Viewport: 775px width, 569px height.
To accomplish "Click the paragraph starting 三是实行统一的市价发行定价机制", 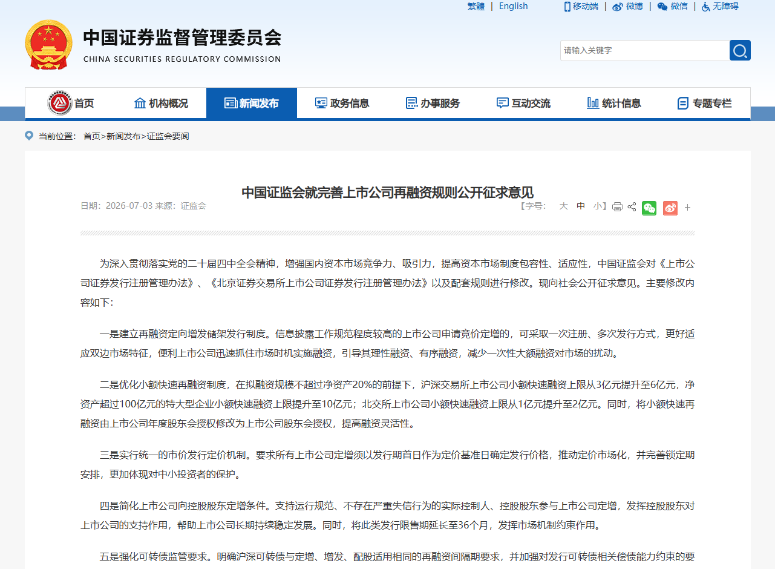I will point(387,464).
